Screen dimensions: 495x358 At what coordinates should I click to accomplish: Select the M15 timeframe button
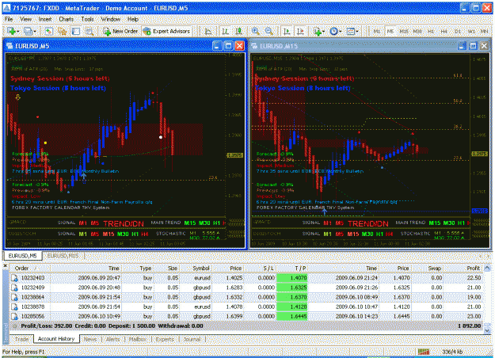coord(404,31)
